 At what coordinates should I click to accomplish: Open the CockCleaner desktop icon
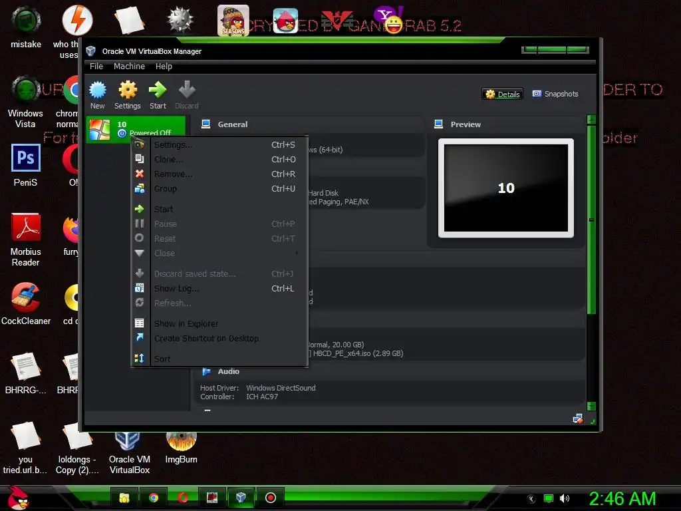point(26,303)
